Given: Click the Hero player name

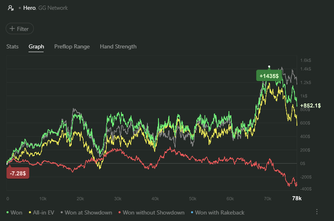Looking at the screenshot, I should [x=30, y=8].
